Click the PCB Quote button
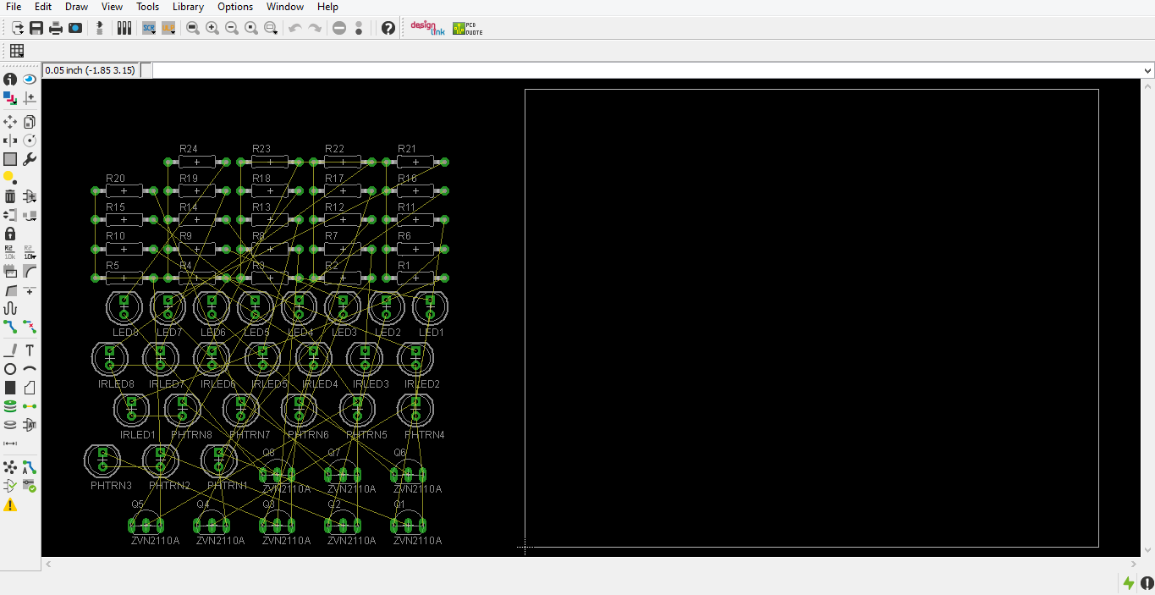This screenshot has width=1155, height=595. tap(466, 28)
